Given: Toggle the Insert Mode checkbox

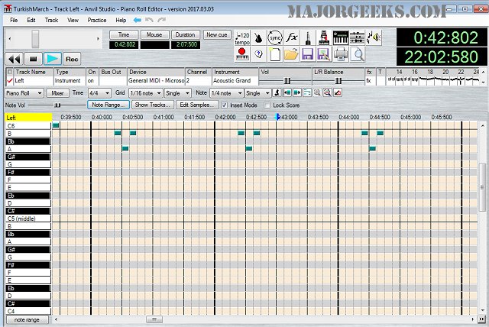Looking at the screenshot, I should (x=224, y=105).
